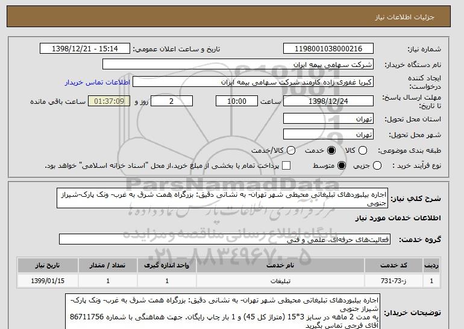Select the کالا radio button
This screenshot has height=329, width=464.
point(363,150)
